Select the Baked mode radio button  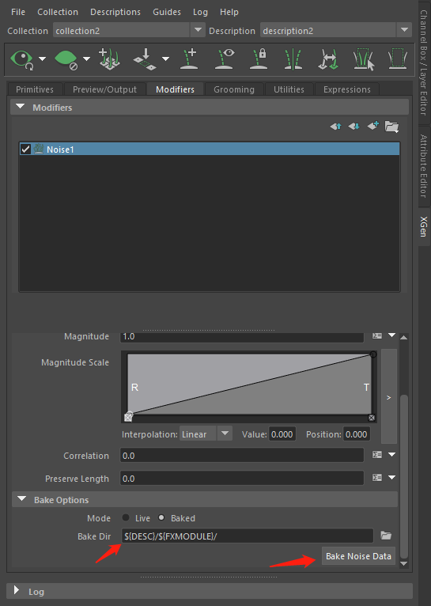(161, 517)
